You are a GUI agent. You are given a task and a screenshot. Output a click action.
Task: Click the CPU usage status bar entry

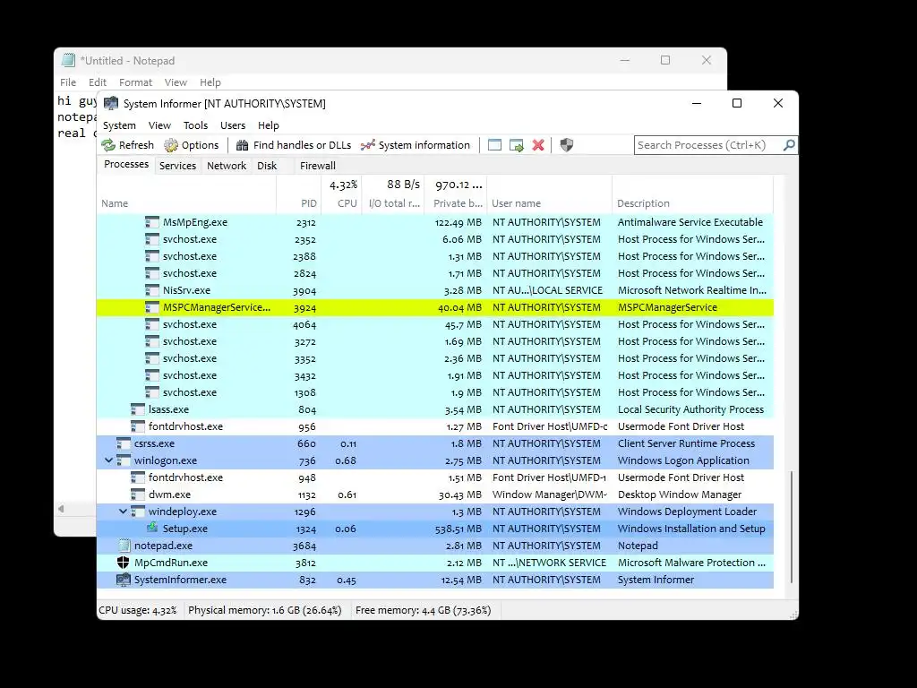click(138, 610)
